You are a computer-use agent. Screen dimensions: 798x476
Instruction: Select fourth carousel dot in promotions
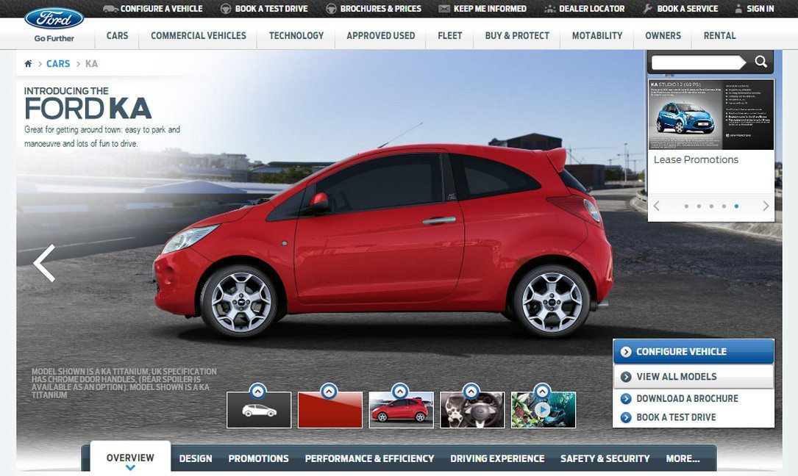724,206
